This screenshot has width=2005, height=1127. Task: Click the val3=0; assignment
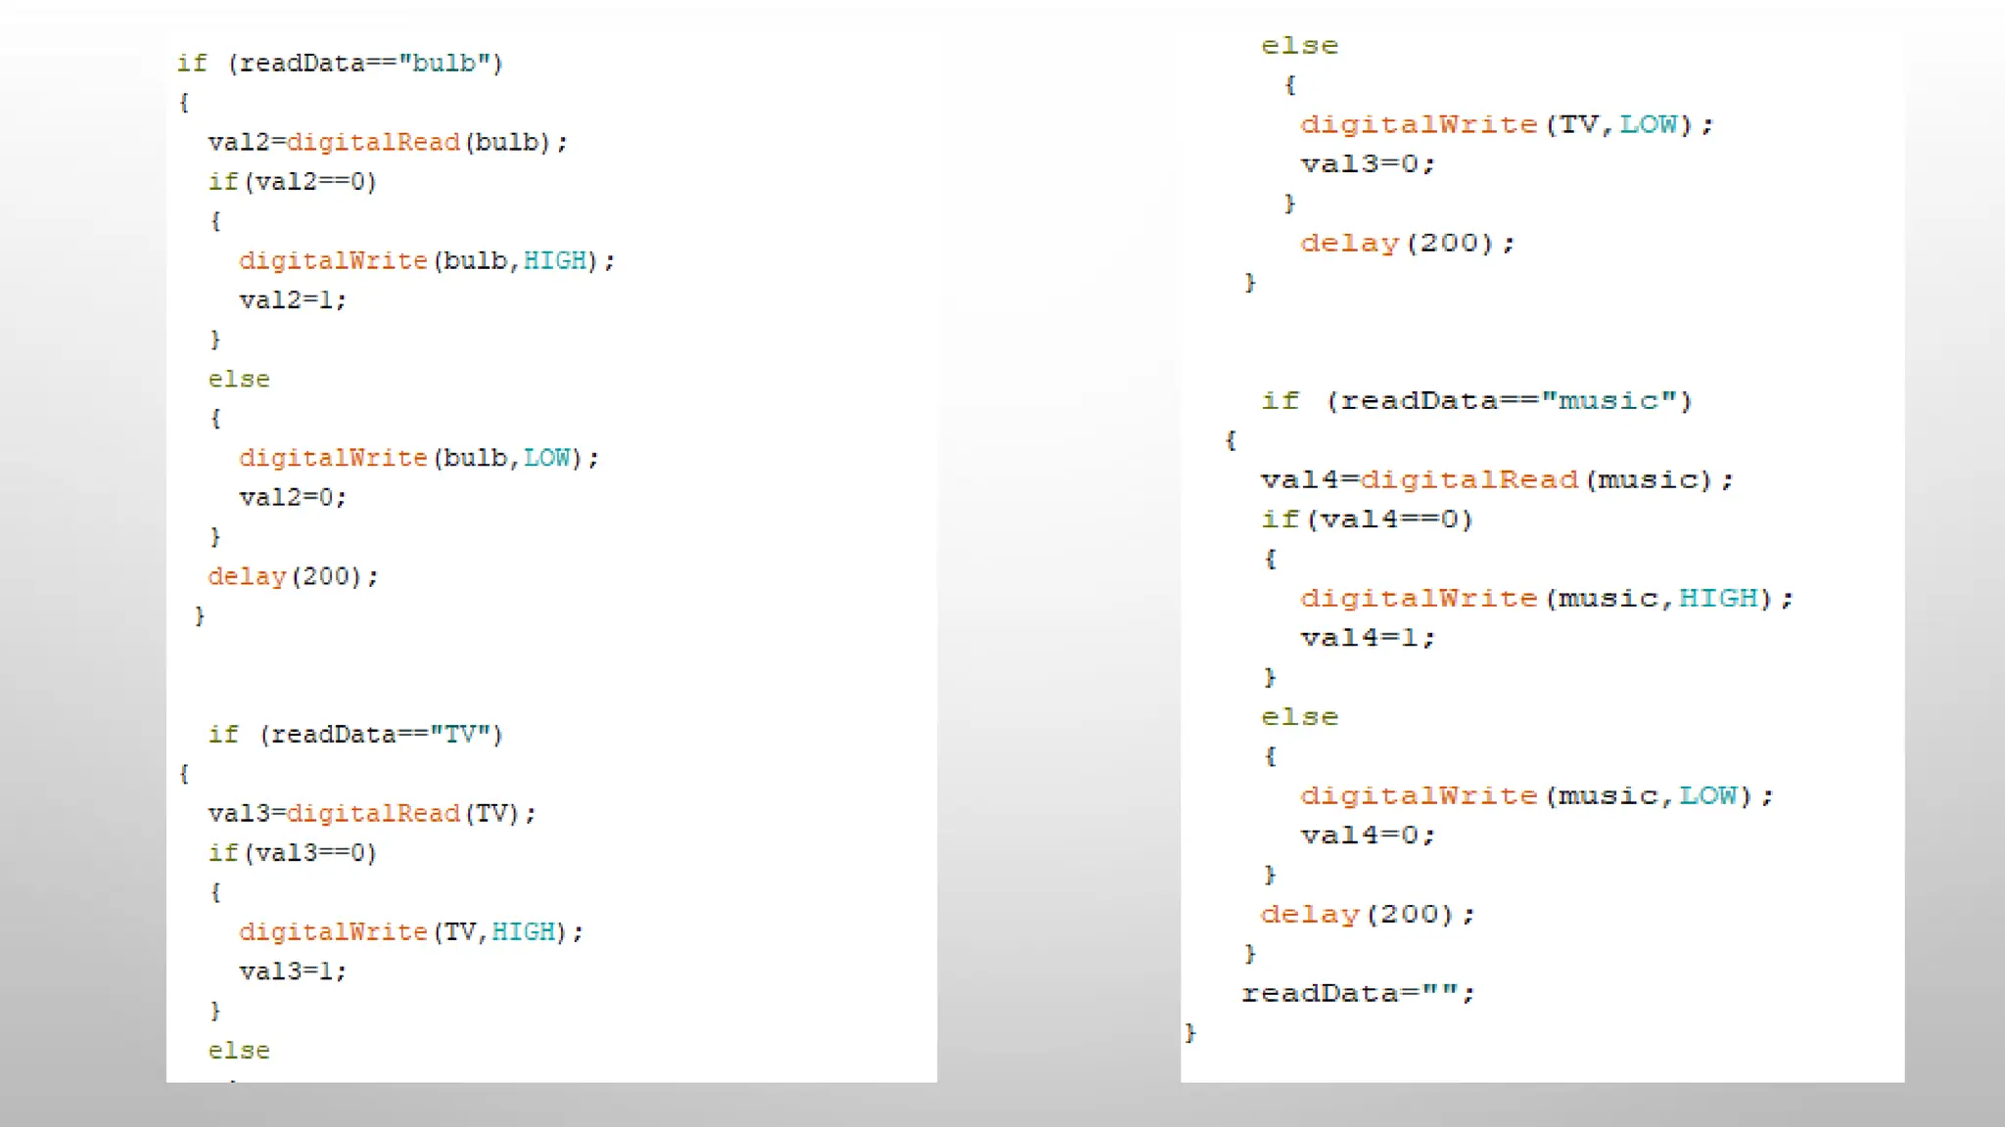click(1368, 164)
